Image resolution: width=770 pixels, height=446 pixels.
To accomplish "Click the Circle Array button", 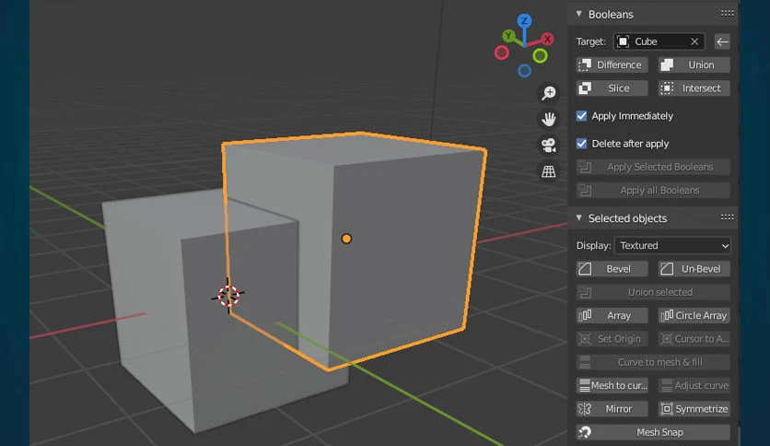I will point(694,315).
